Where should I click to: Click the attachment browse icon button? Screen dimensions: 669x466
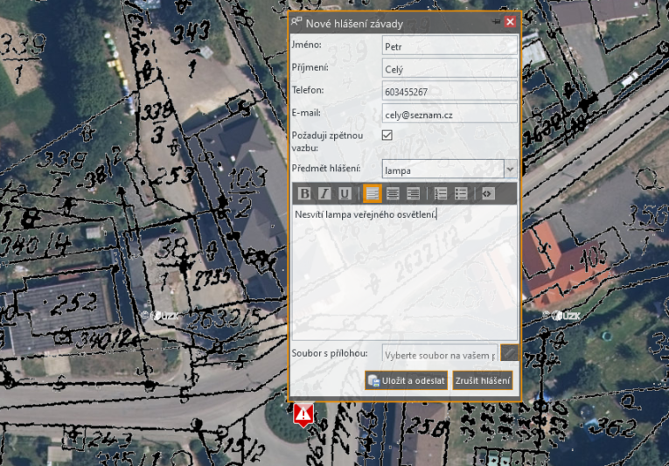(510, 353)
